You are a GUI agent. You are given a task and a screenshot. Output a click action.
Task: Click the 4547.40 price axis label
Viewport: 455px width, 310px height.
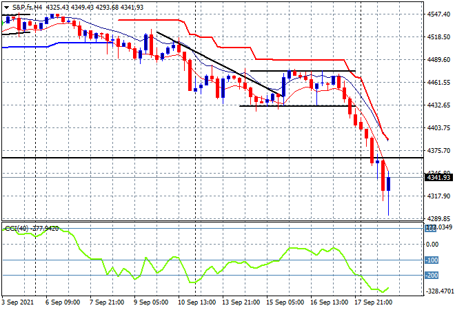click(x=438, y=14)
